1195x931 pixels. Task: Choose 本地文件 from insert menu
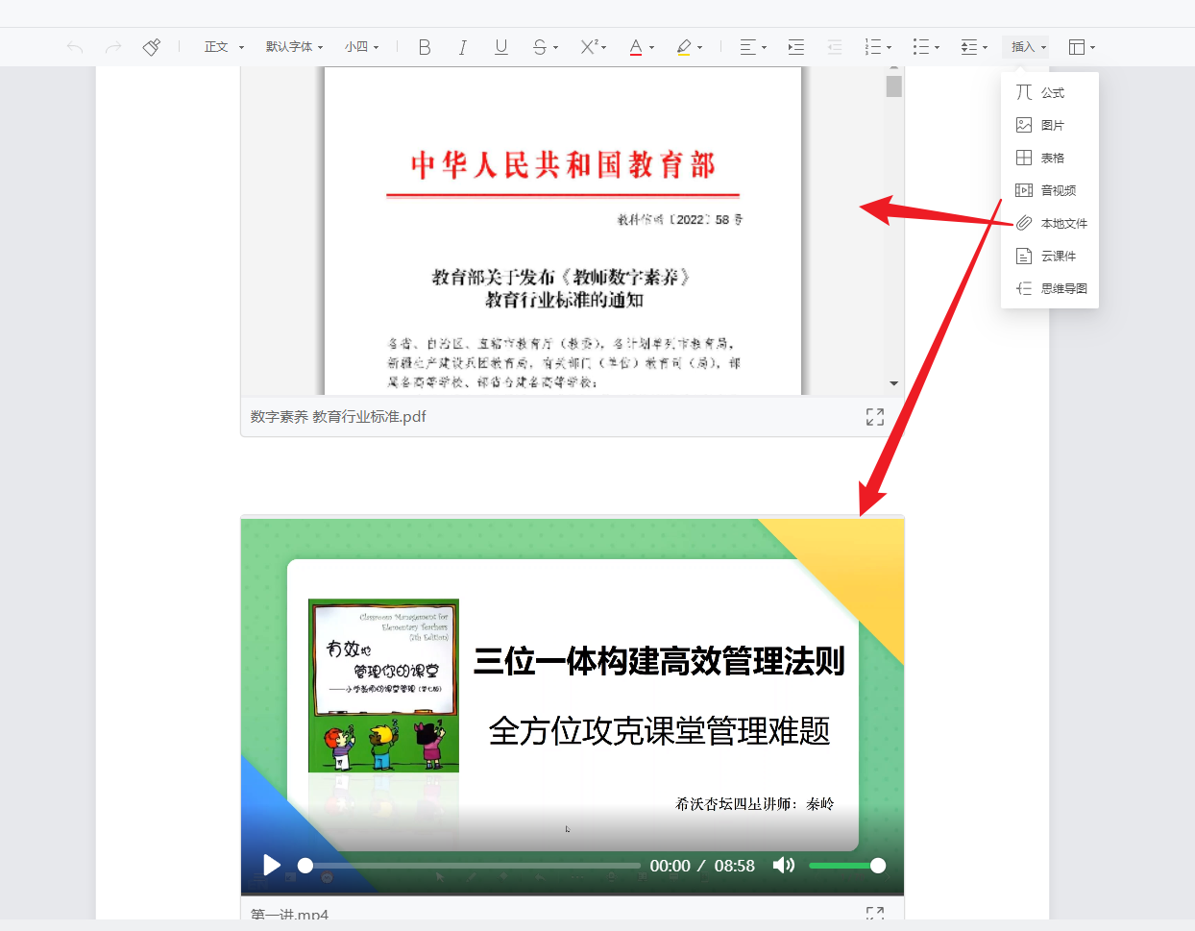1050,223
